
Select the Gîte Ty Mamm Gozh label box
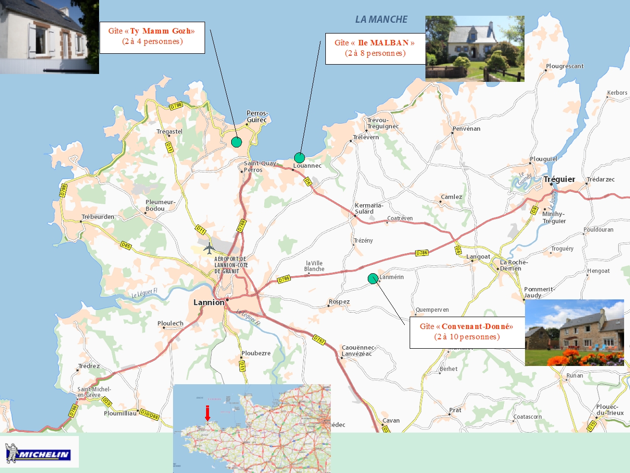tap(152, 37)
